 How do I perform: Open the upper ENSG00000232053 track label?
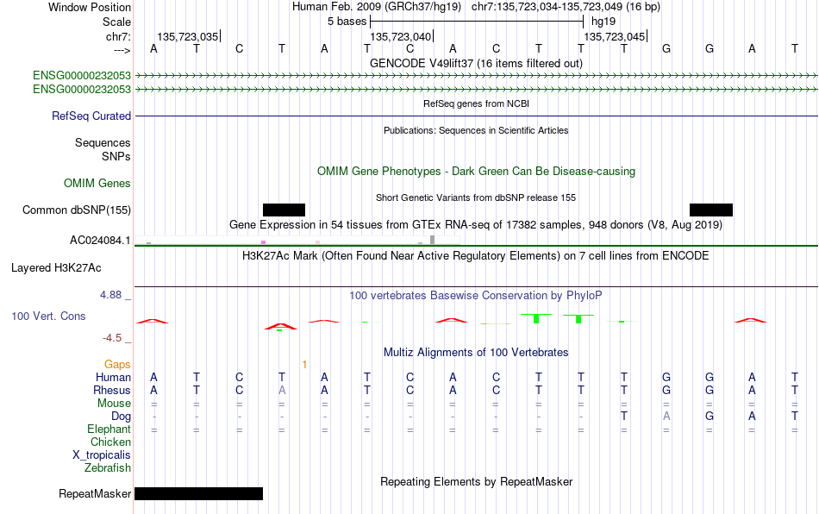click(x=82, y=75)
